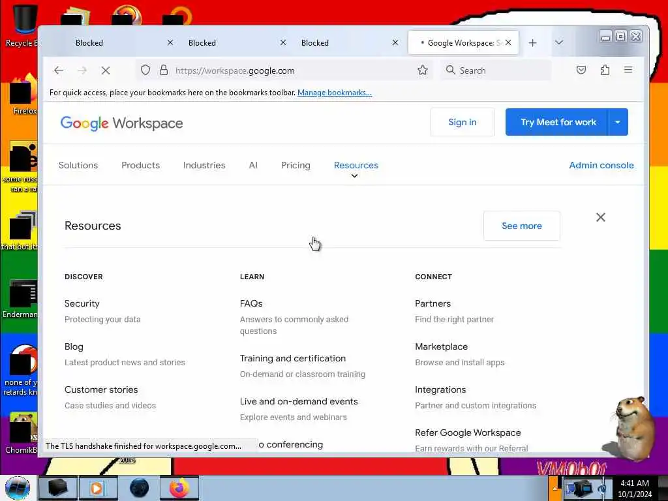Click the dark globe taskbar icon
The height and width of the screenshot is (501, 668).
click(139, 488)
